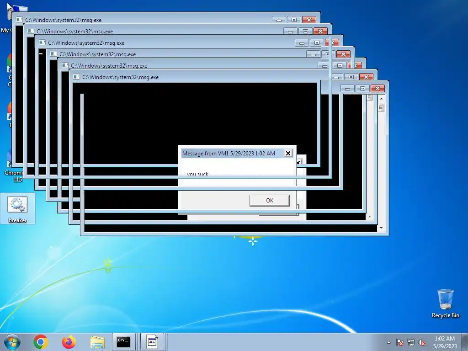
Task: Launch Firefox from the taskbar
Action: [x=69, y=342]
